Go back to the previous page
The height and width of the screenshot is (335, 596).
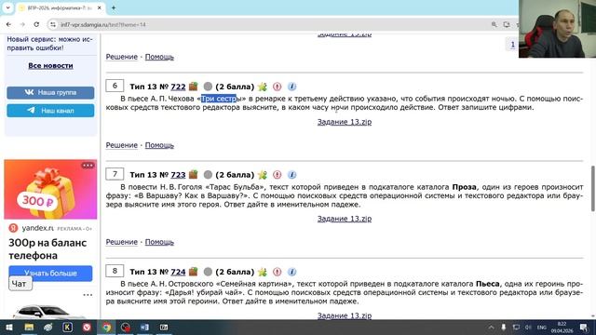pos(8,24)
